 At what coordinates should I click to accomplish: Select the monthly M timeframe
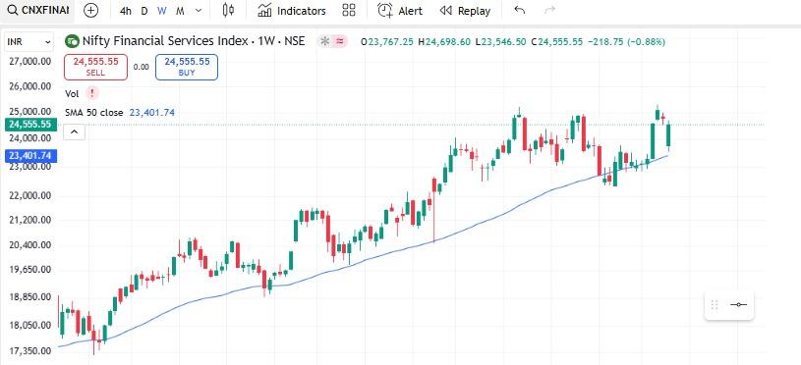tap(180, 11)
